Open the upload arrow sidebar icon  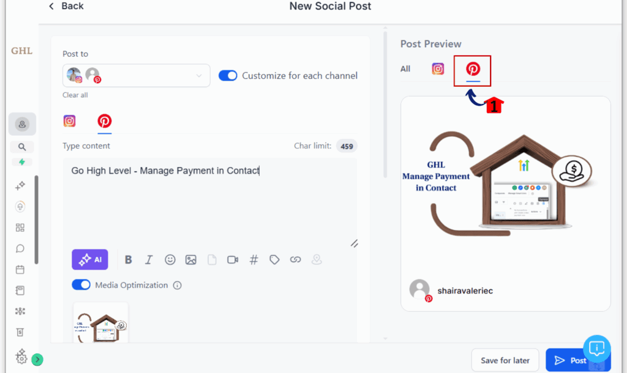coord(20,207)
